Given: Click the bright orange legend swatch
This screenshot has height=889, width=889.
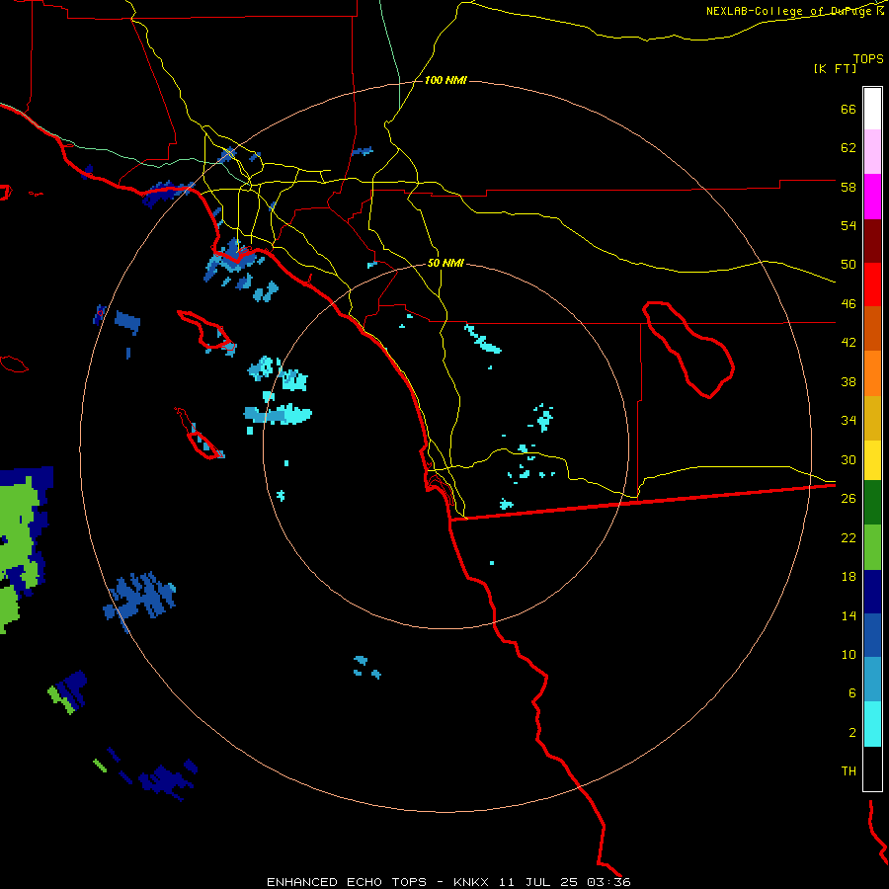Looking at the screenshot, I should (872, 373).
